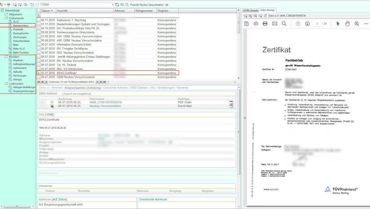Screen dimensions: 370x209
Task: Select Rechnungen in the Kunden tree
Action: [x=19, y=75]
